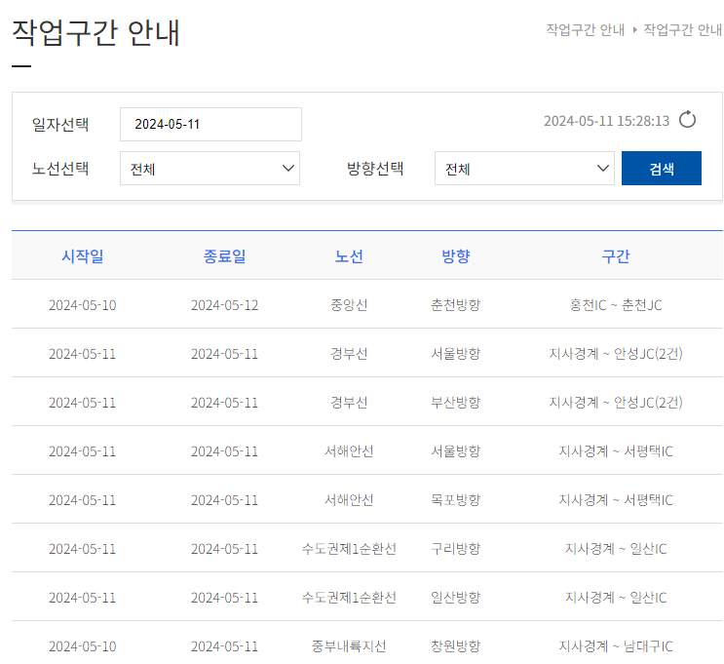This screenshot has height=664, width=724.
Task: Click the 창원방향 direction cell
Action: pyautogui.click(x=456, y=646)
